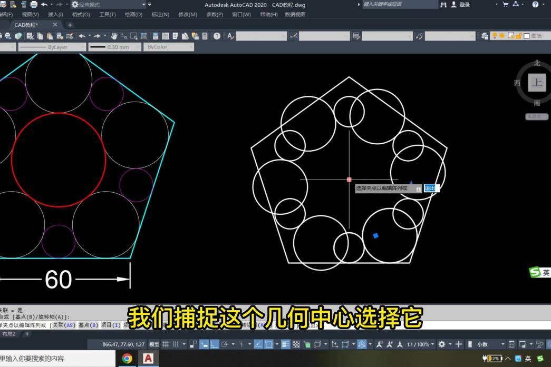Select 基点(B) option in command line

[x=88, y=325]
